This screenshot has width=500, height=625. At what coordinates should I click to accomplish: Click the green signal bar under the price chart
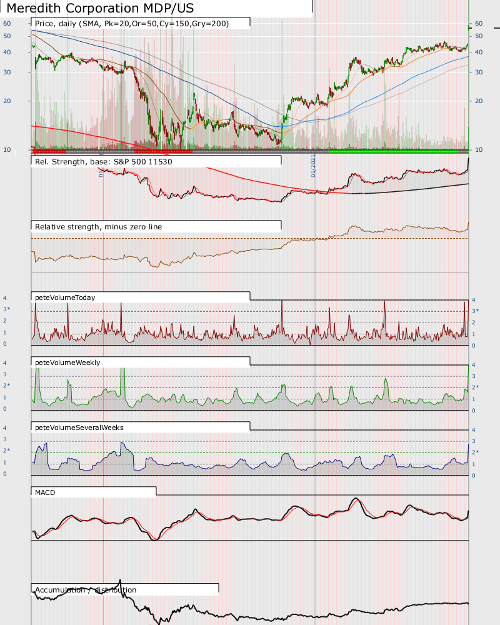394,151
